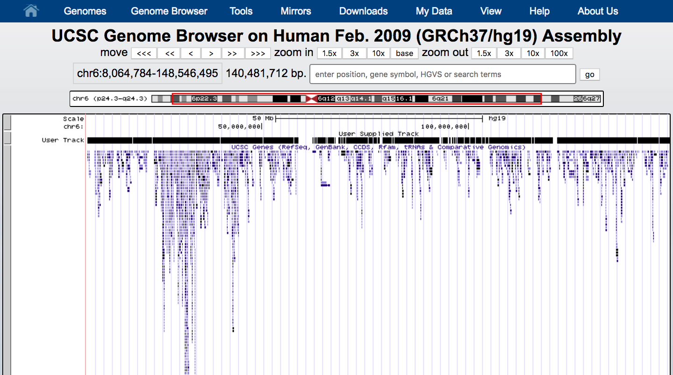Select the 6q27 band on ideogram
The width and height of the screenshot is (673, 375).
(x=591, y=99)
